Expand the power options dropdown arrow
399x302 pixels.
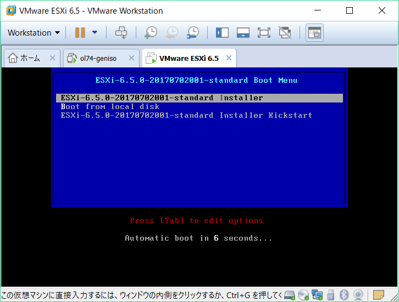click(x=95, y=32)
